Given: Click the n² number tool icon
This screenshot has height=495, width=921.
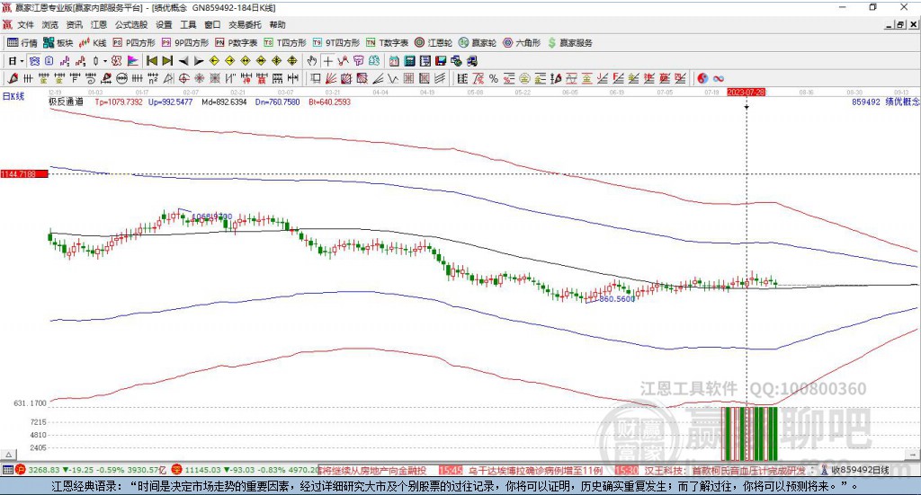Looking at the screenshot, I should 153,78.
